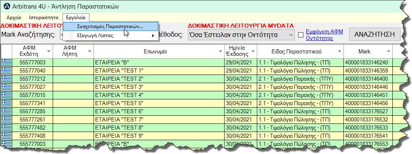Click Greek flag icon for 555777212 row
The image size is (412, 154).
7,79
